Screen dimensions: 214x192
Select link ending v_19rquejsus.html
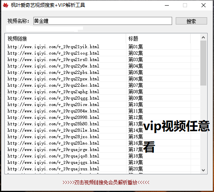pos(53,169)
